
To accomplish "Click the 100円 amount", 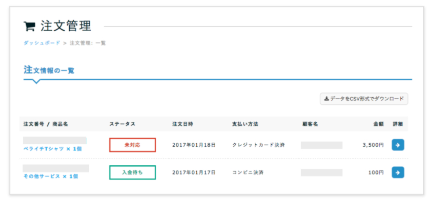I will (377, 172).
